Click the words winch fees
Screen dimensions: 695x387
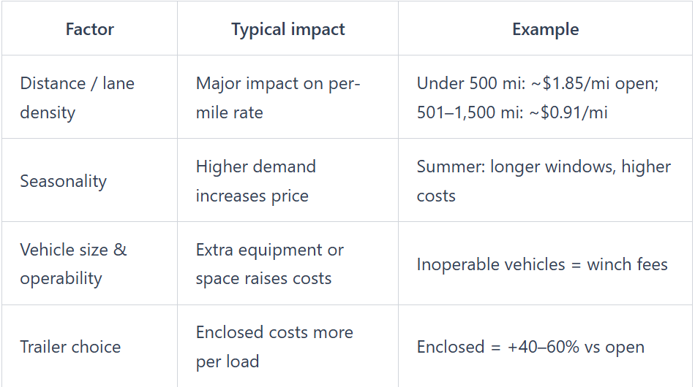(x=627, y=264)
